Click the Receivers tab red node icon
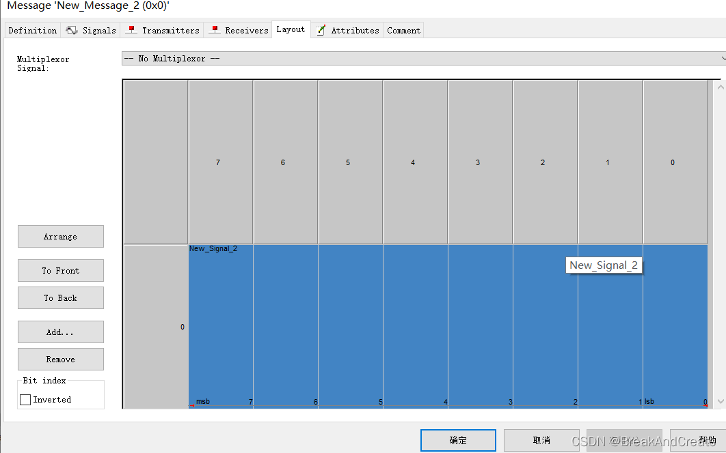 215,30
